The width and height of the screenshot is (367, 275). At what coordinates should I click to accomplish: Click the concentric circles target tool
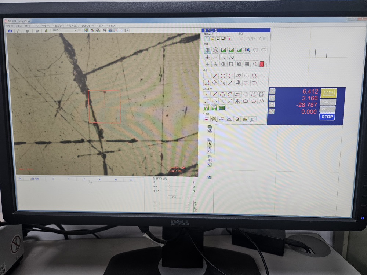pos(239,64)
